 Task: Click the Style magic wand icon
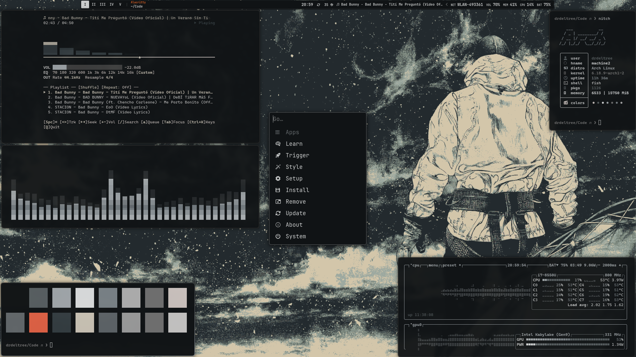(278, 167)
